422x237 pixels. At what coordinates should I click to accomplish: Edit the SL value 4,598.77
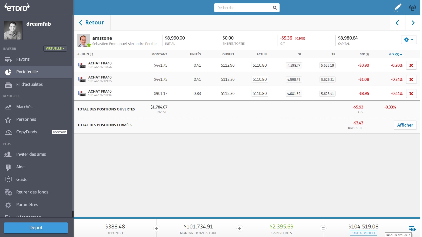294,65
